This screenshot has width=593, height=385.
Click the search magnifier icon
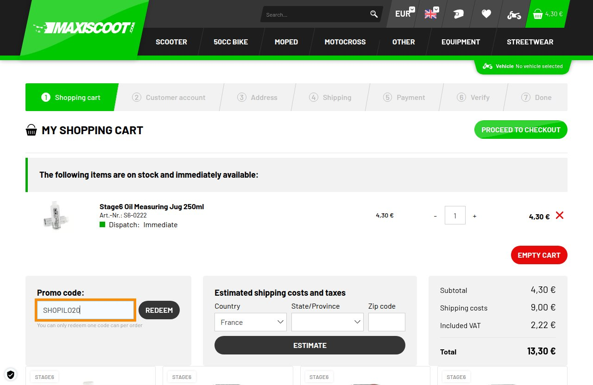tap(374, 14)
